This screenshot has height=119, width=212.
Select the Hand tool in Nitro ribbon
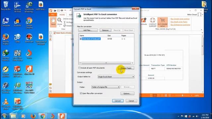pyautogui.click(x=53, y=22)
